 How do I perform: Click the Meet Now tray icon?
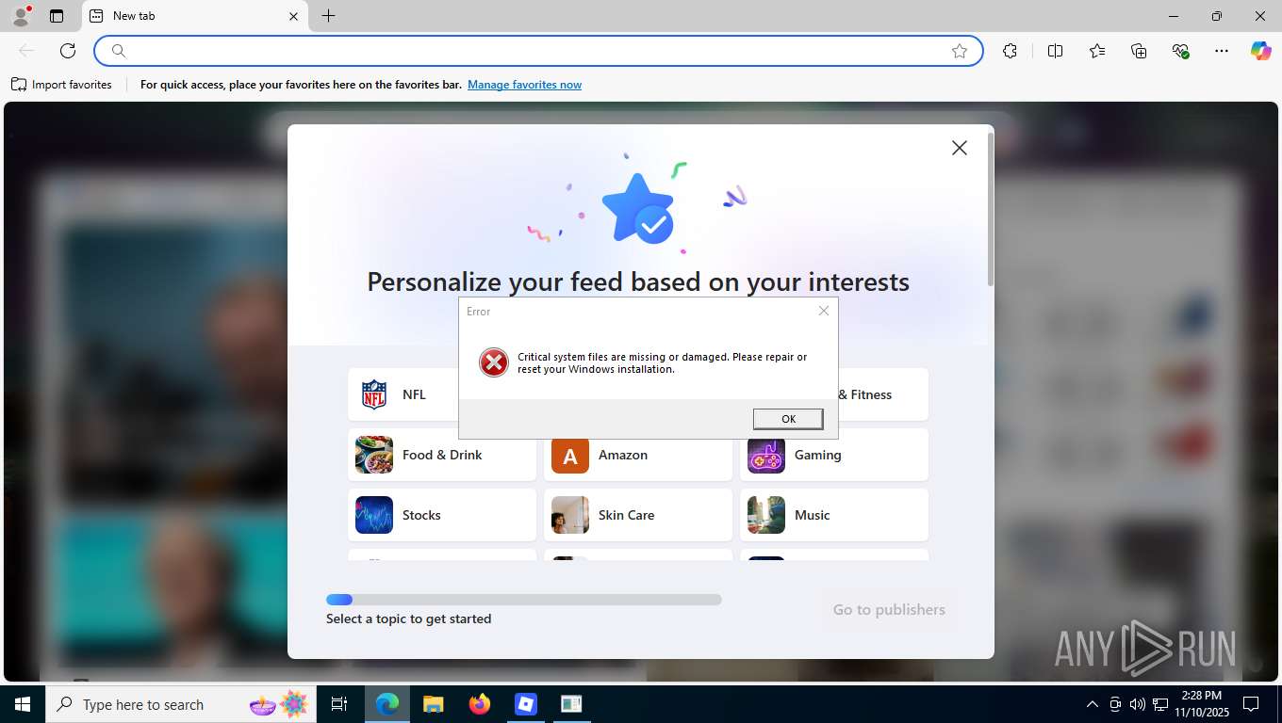[1115, 704]
